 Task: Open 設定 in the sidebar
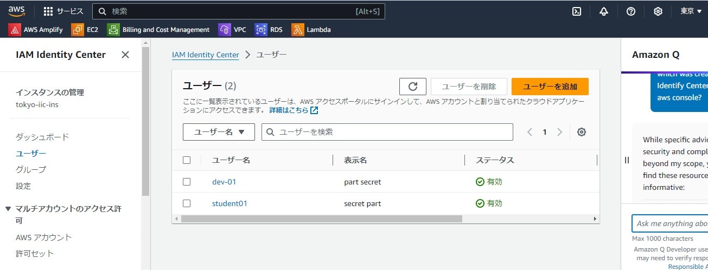coord(23,186)
